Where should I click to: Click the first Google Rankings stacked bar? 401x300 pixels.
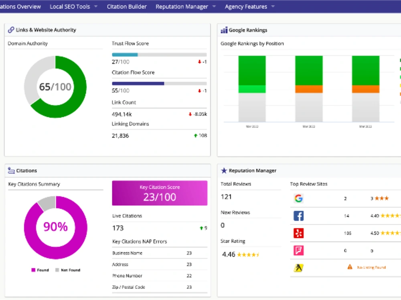[252, 88]
